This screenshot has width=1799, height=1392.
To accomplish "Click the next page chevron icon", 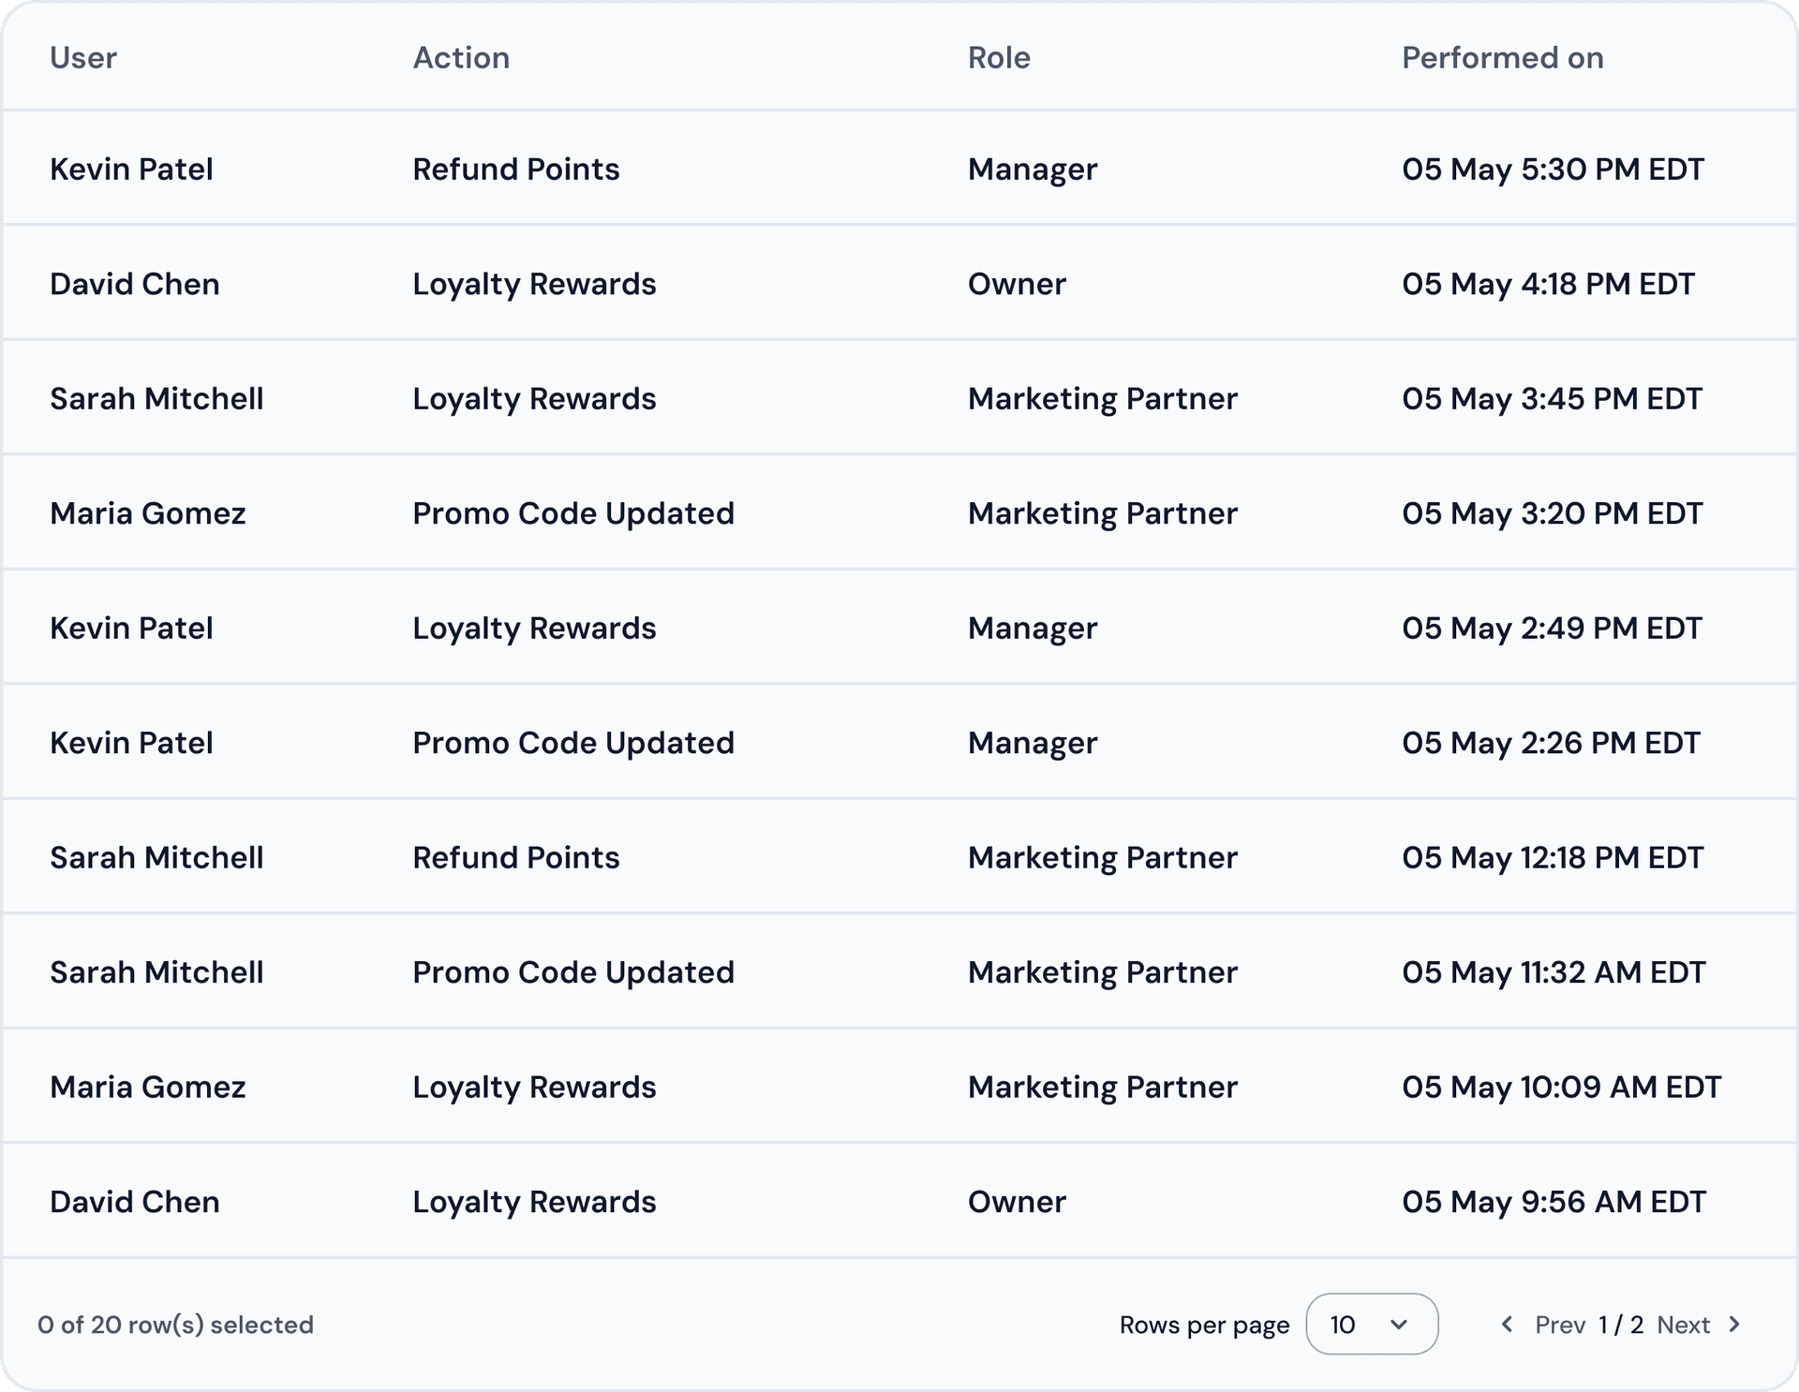I will (1734, 1325).
